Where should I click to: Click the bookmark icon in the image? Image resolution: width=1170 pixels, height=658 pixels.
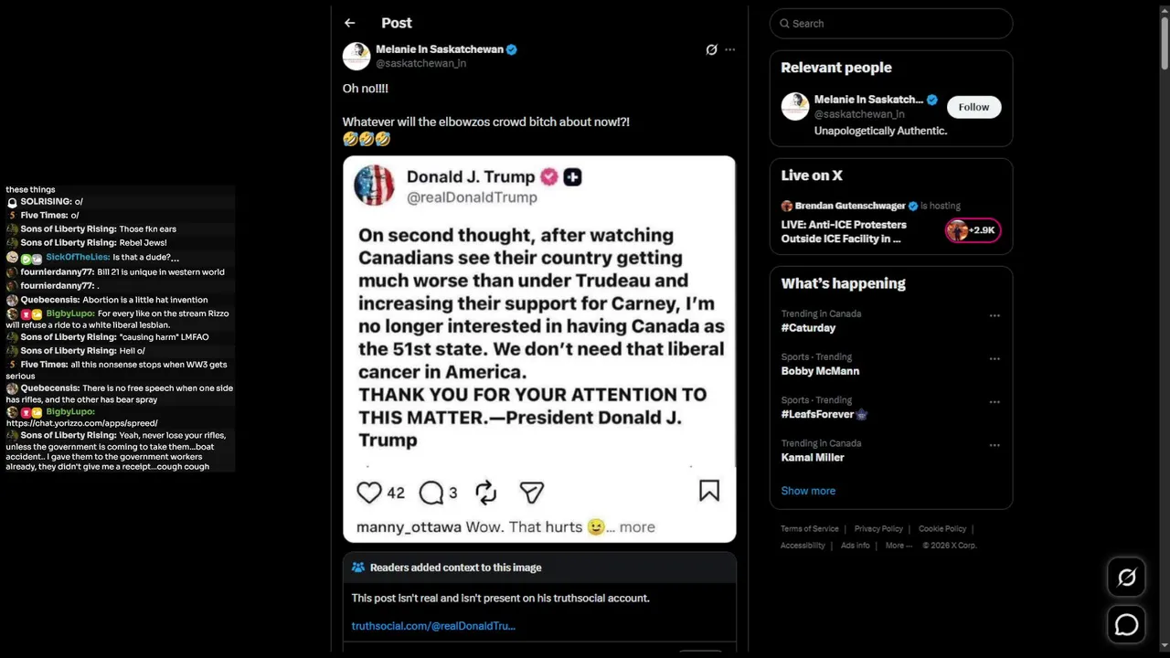(708, 491)
